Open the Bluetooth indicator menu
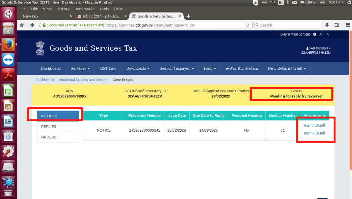Screen dimensions: 352x199 click(288, 2)
